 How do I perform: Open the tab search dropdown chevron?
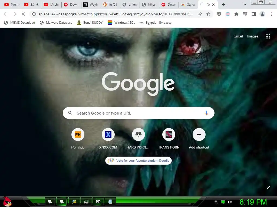tap(245, 5)
